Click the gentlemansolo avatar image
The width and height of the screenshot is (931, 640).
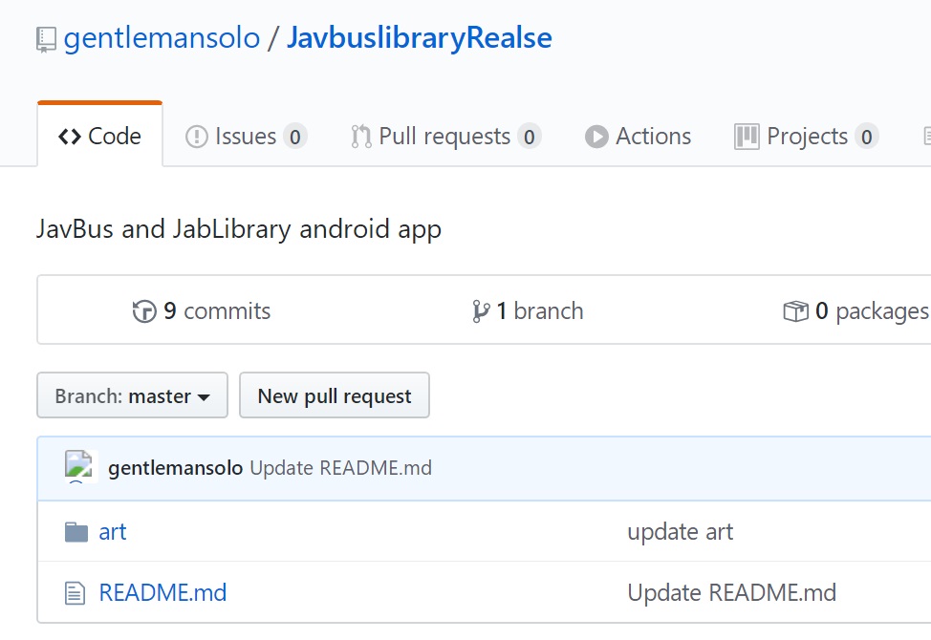81,467
